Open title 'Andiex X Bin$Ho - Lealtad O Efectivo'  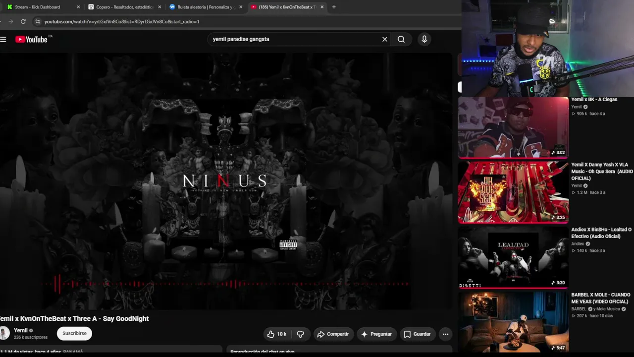click(x=601, y=233)
